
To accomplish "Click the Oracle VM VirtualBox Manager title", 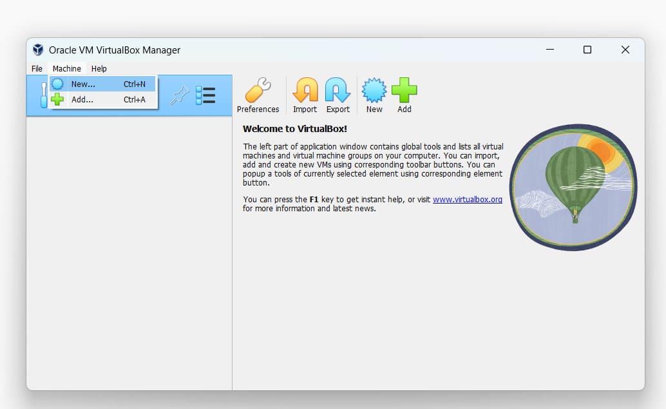I will (115, 50).
